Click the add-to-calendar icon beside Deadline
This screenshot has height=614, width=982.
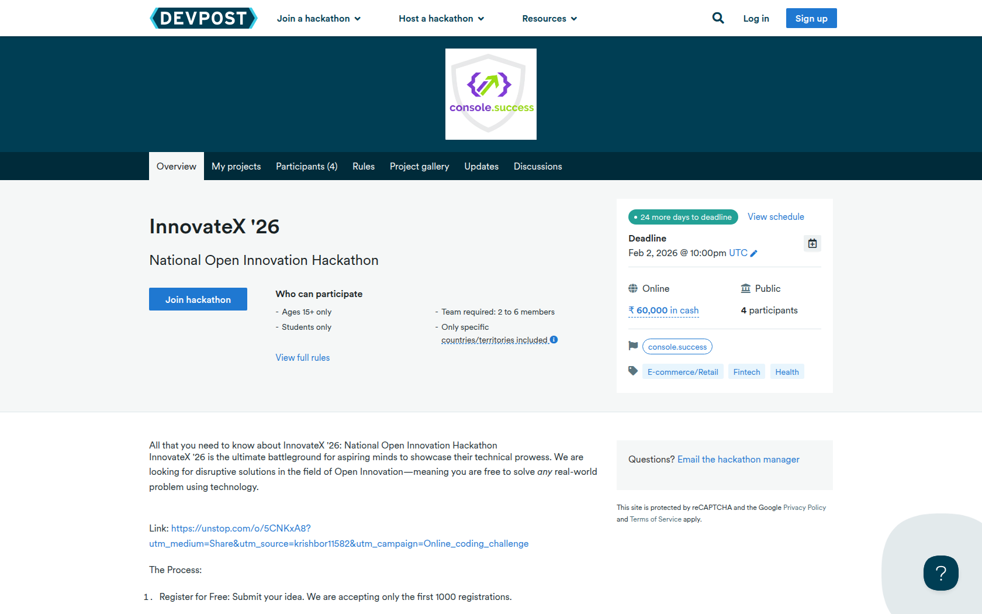tap(812, 243)
